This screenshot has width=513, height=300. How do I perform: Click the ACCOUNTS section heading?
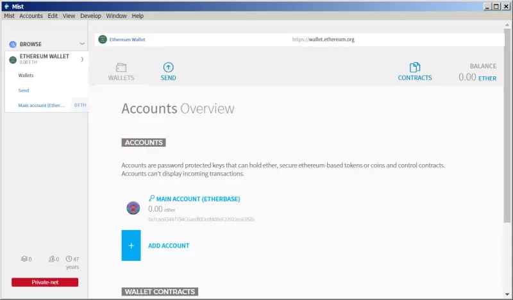(144, 142)
